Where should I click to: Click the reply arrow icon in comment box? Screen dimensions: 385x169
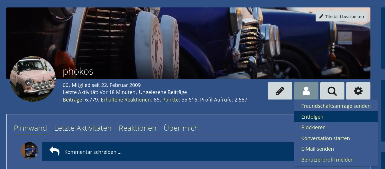coord(54,151)
